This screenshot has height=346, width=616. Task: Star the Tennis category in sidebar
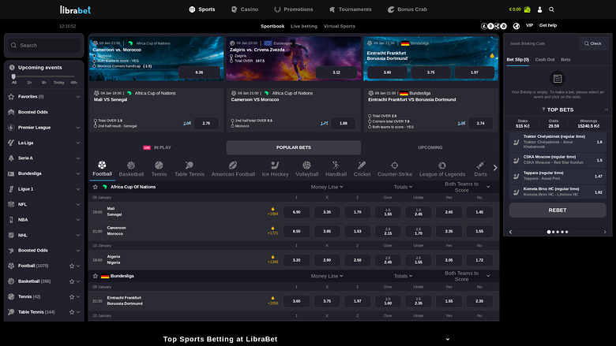72,296
